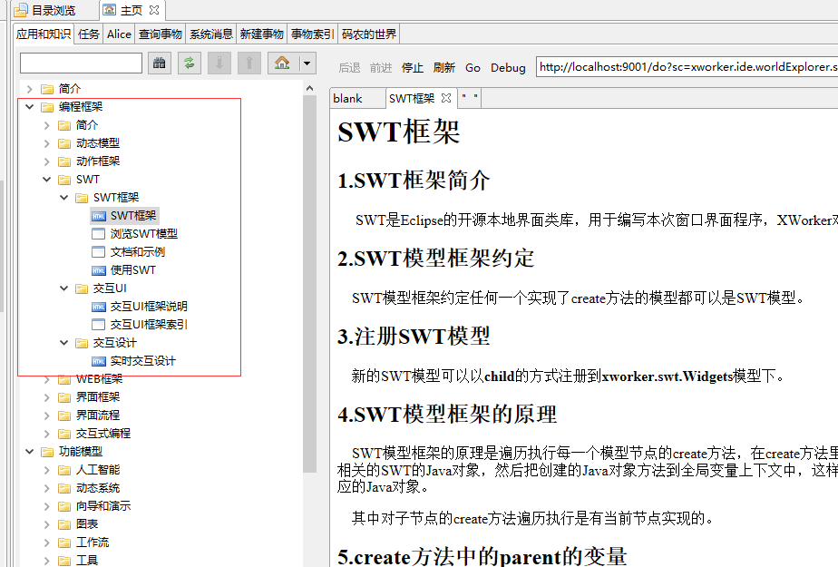Click the 停止 stop button
Image resolution: width=838 pixels, height=567 pixels.
(412, 68)
